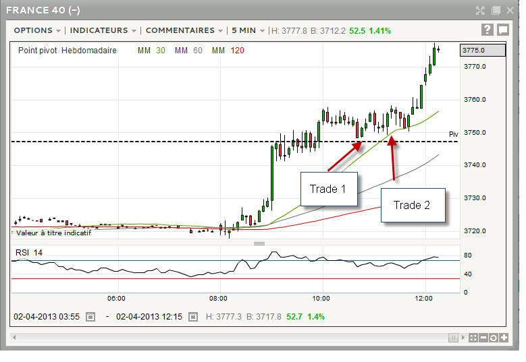Click footer low value B: 3717.8
The height and width of the screenshot is (362, 526).
click(263, 317)
